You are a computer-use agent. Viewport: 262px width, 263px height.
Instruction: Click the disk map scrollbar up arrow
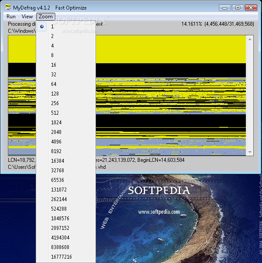250,39
